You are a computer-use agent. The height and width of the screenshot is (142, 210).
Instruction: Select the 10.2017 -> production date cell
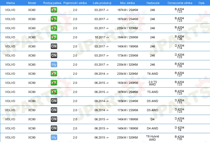102,37
